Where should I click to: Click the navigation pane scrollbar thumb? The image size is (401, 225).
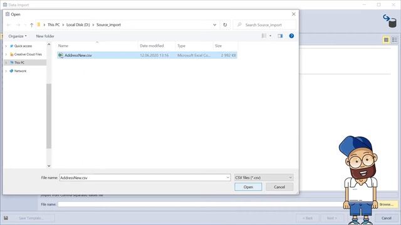pos(49,116)
